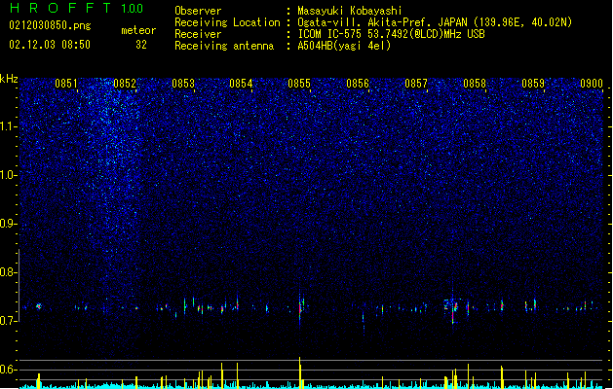Image resolution: width=613 pixels, height=389 pixels.
Task: Click the 1.1 kHz frequency axis label
Action: [x=9, y=126]
